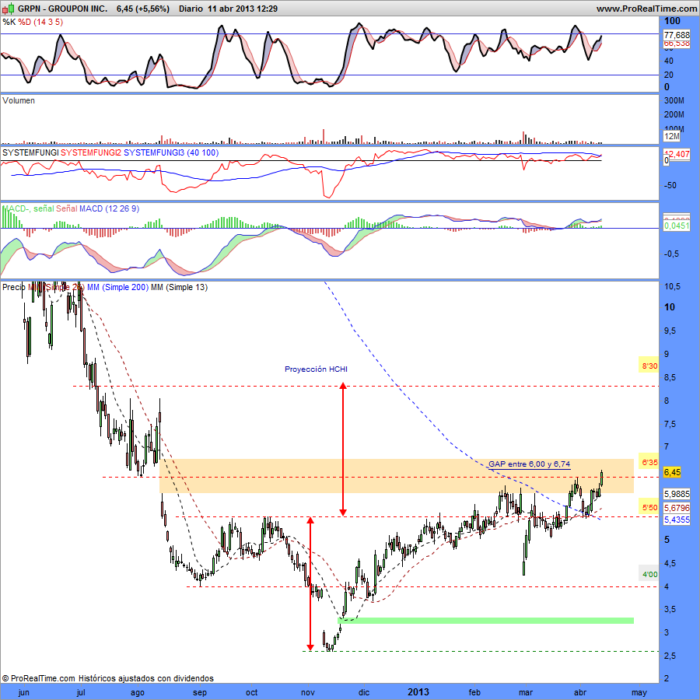Click the red moving average value '5,6796'
700x700 pixels.
coord(677,508)
